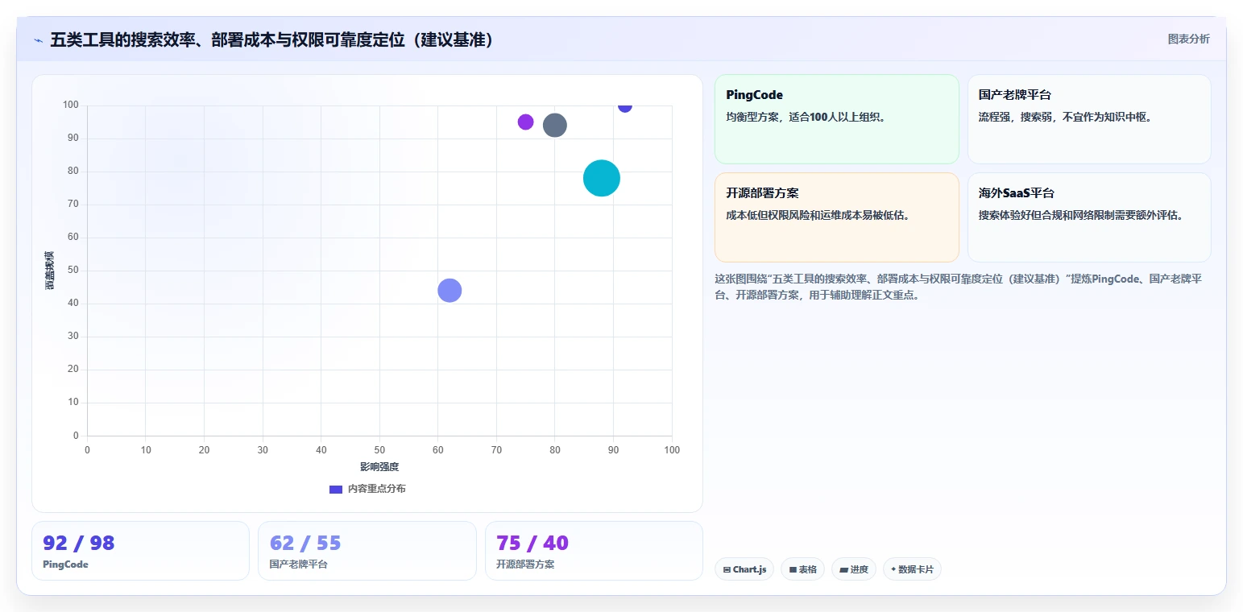Image resolution: width=1243 pixels, height=612 pixels.
Task: Click the 影响强度 x-axis label
Action: [x=379, y=467]
